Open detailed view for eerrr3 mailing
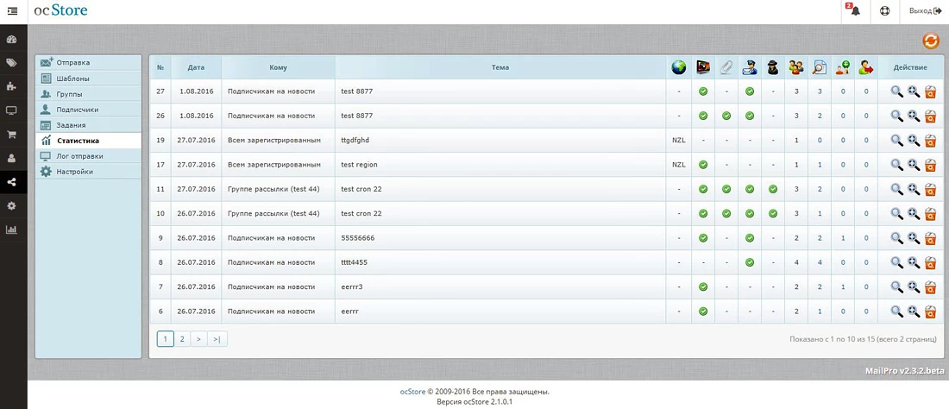The width and height of the screenshot is (949, 409). 914,286
